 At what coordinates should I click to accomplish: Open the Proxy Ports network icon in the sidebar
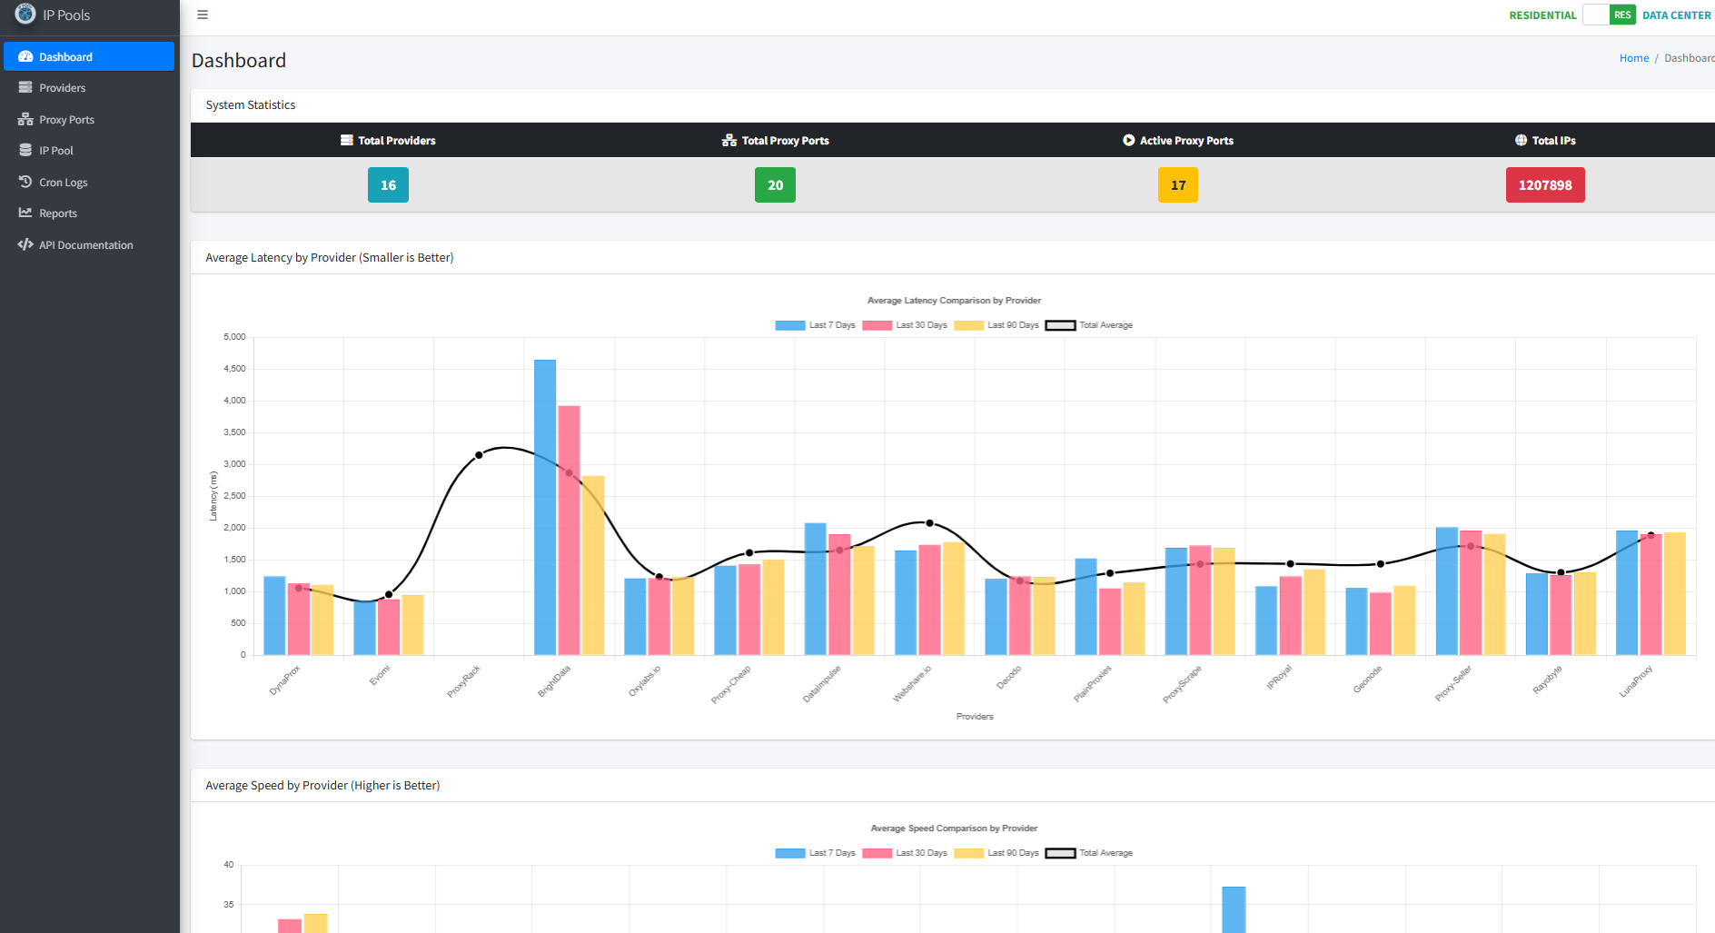(25, 119)
